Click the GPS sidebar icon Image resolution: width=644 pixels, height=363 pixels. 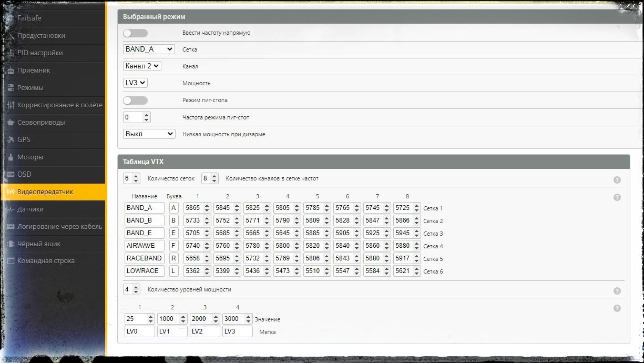[x=11, y=140]
